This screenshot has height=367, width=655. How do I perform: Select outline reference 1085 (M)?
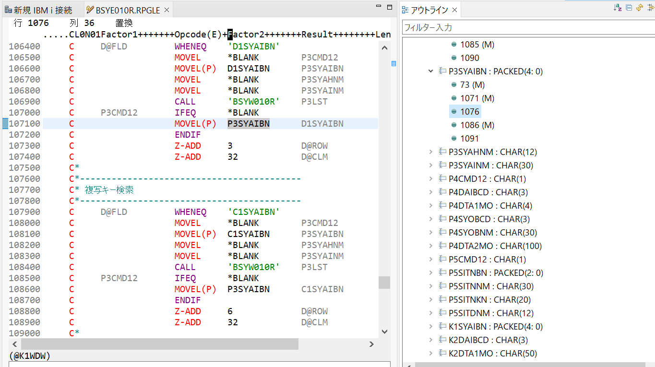click(477, 44)
